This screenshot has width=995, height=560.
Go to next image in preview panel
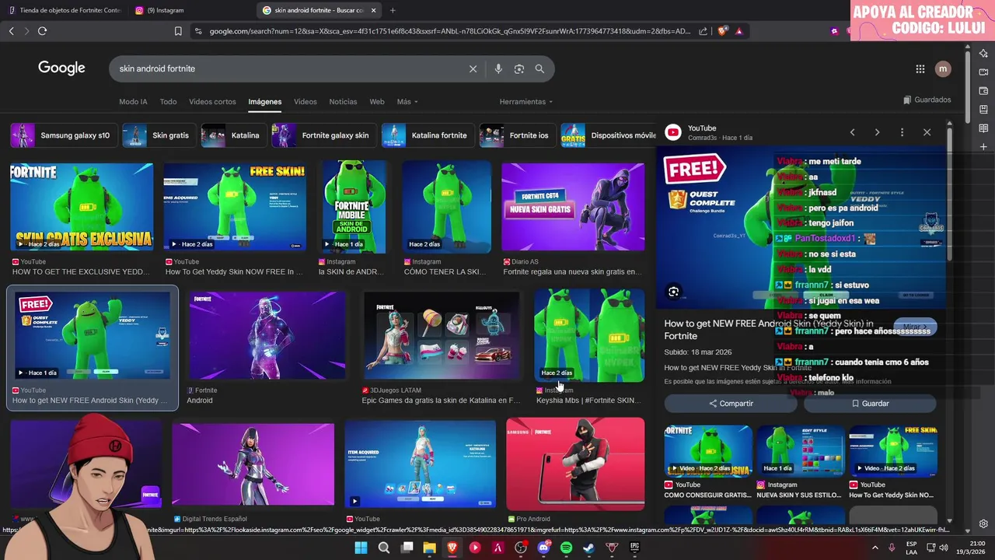click(x=877, y=132)
